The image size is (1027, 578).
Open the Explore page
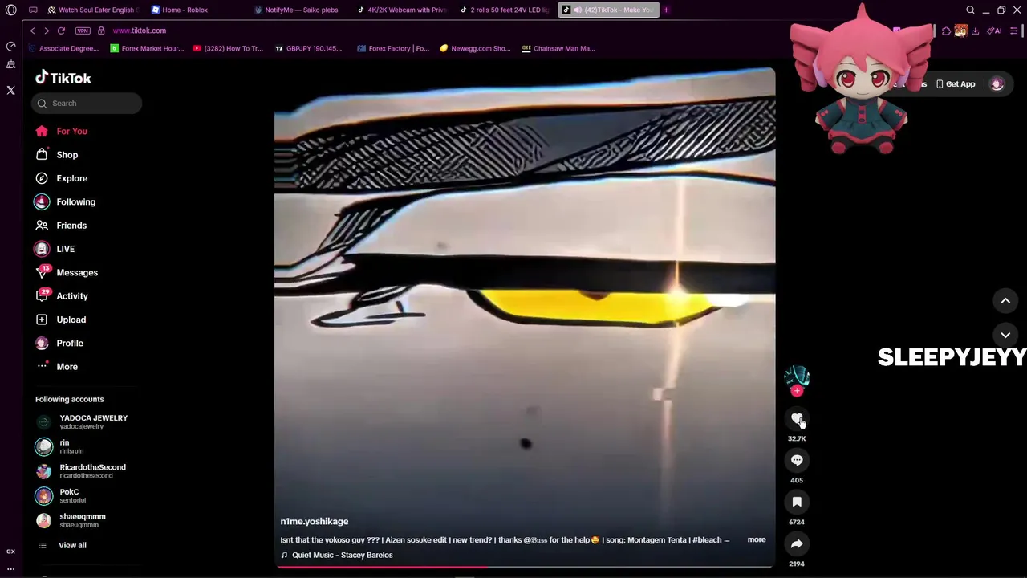(62, 178)
